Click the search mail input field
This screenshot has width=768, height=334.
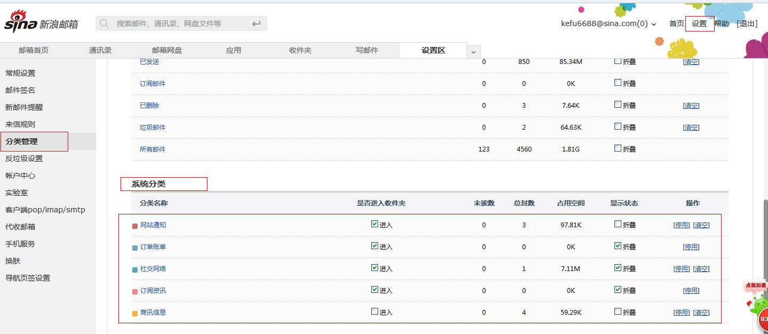pos(176,23)
